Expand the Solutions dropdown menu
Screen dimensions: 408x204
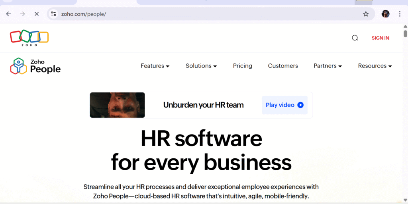tap(201, 66)
